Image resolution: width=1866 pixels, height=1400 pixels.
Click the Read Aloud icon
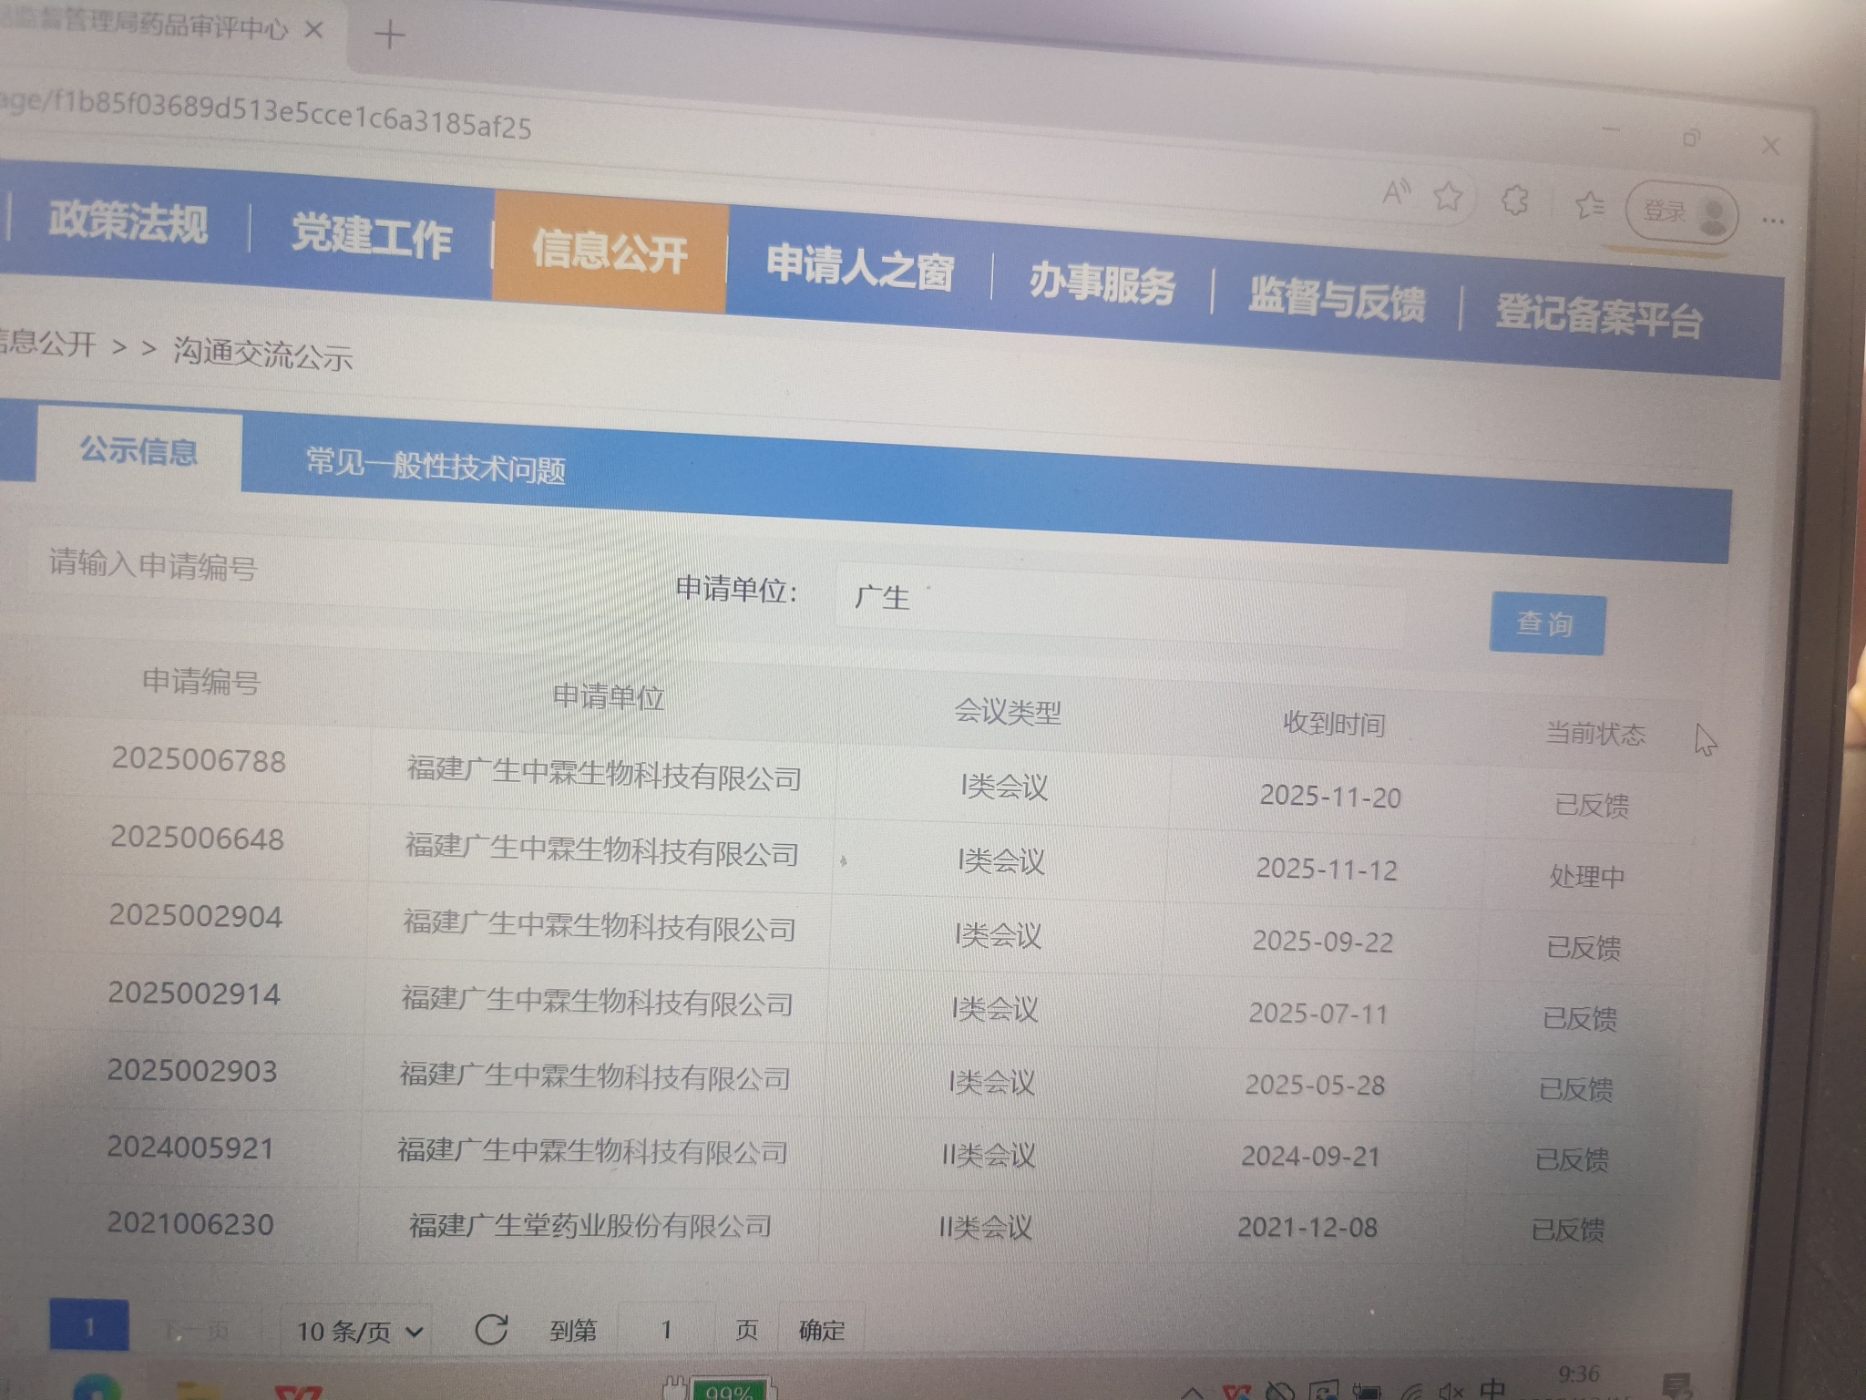pyautogui.click(x=1395, y=192)
